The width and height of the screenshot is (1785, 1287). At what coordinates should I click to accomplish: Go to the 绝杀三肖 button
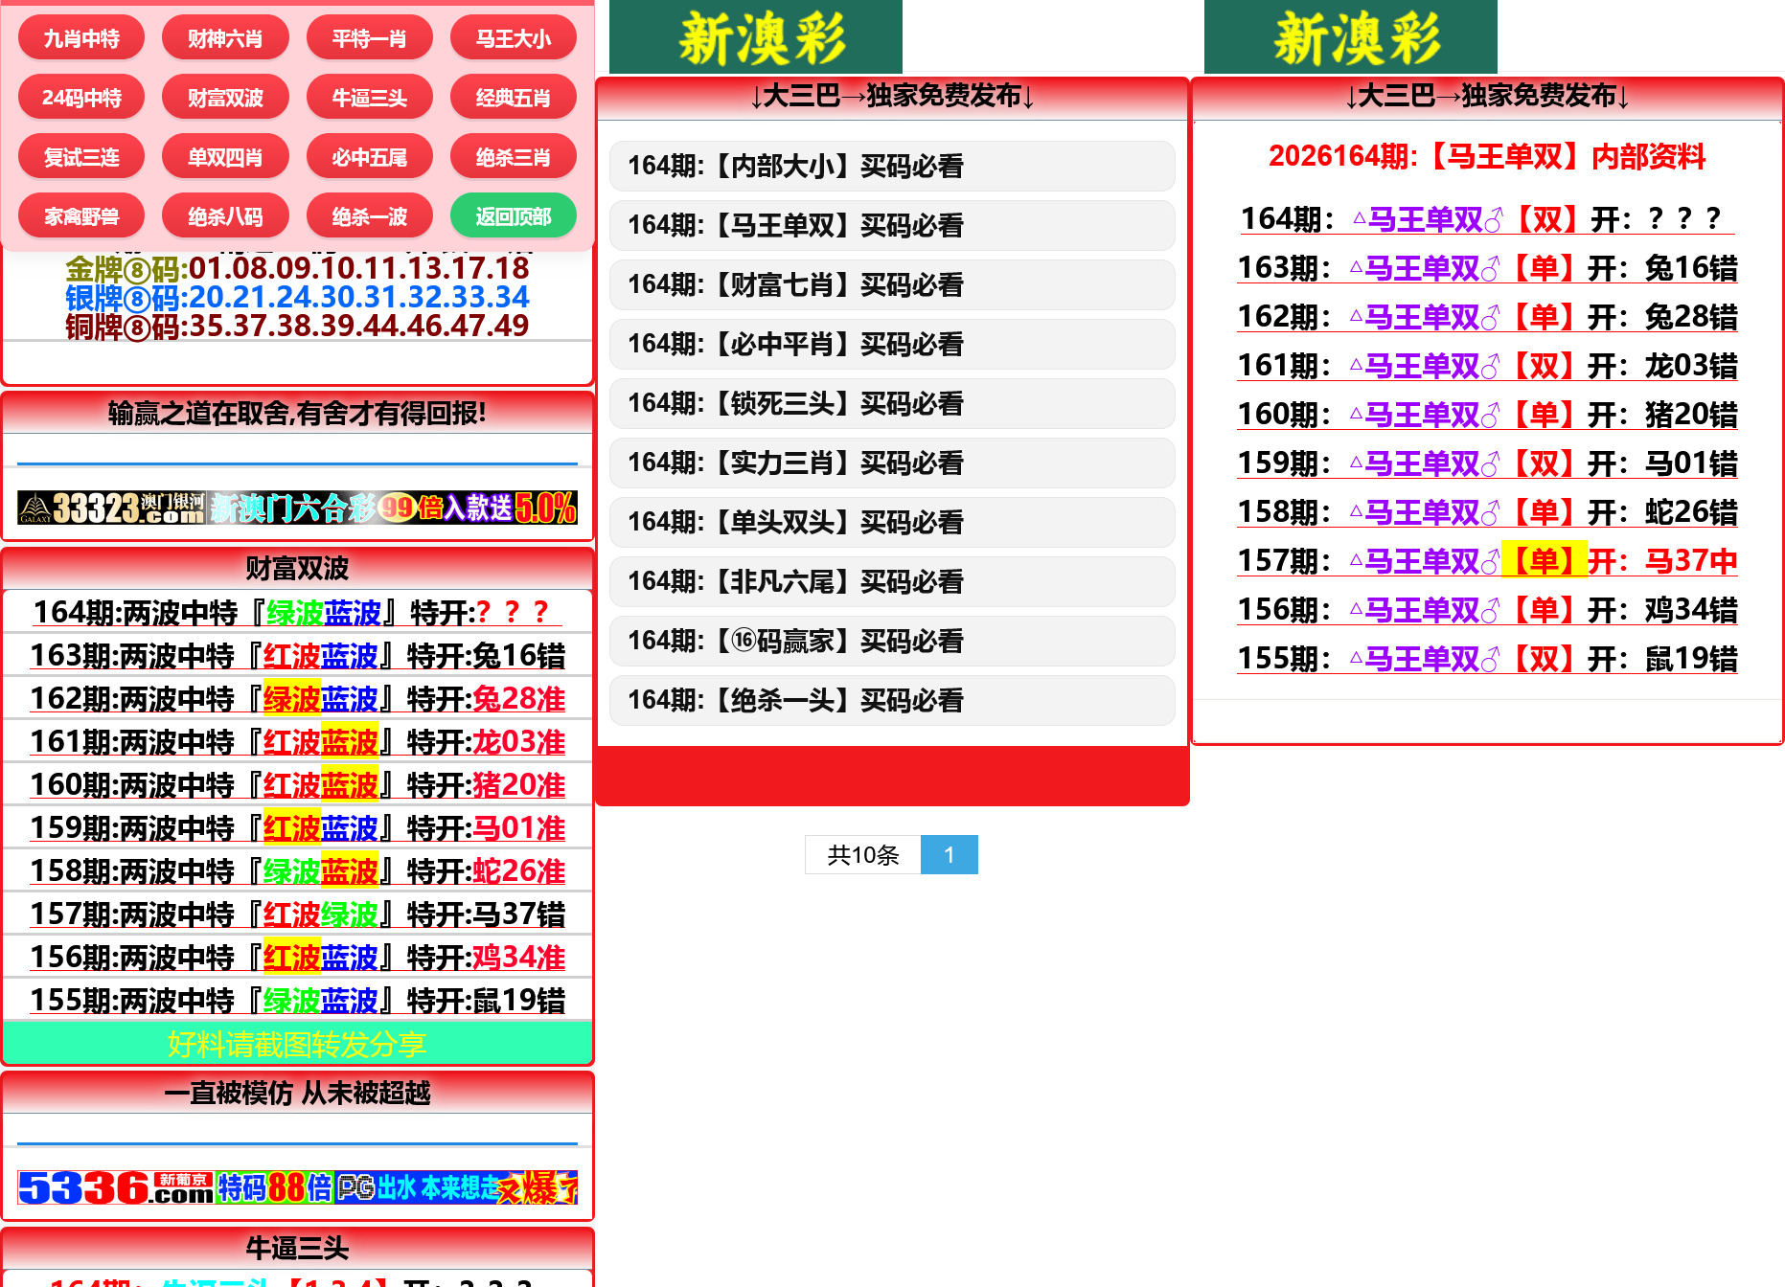pos(514,157)
